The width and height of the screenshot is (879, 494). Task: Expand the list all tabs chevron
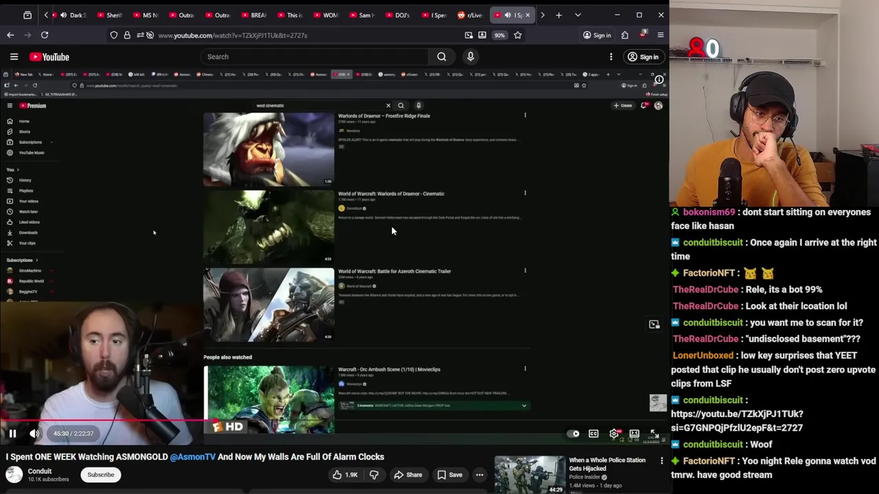[x=578, y=15]
